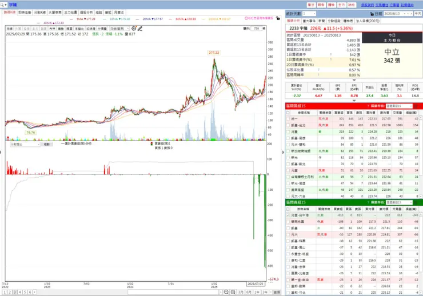Image resolution: width=423 pixels, height=296 pixels.
Task: Open the 分配匯出 dropdown below the chart
Action: (x=25, y=145)
